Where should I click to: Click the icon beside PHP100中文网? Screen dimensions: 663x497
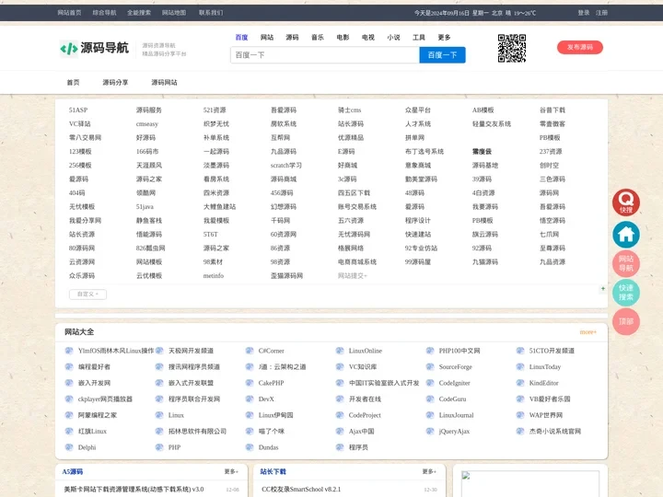pos(430,351)
